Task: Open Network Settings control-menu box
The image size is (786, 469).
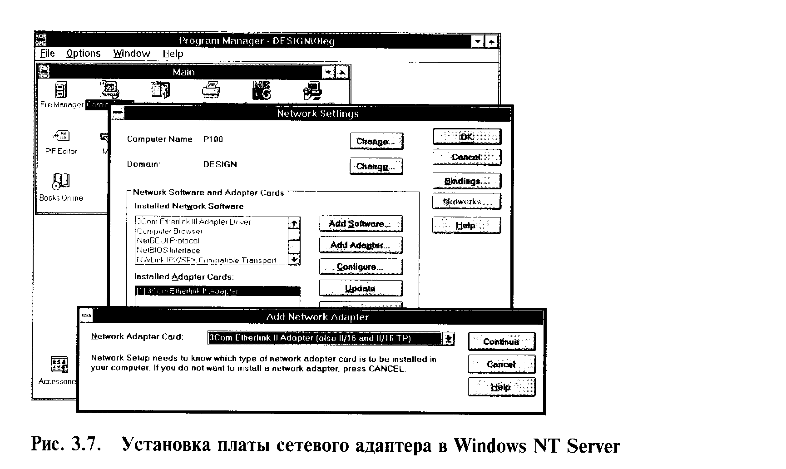Action: point(118,113)
